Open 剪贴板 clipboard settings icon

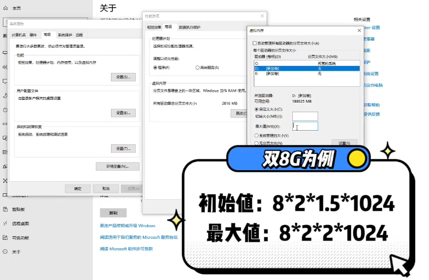(5, 209)
